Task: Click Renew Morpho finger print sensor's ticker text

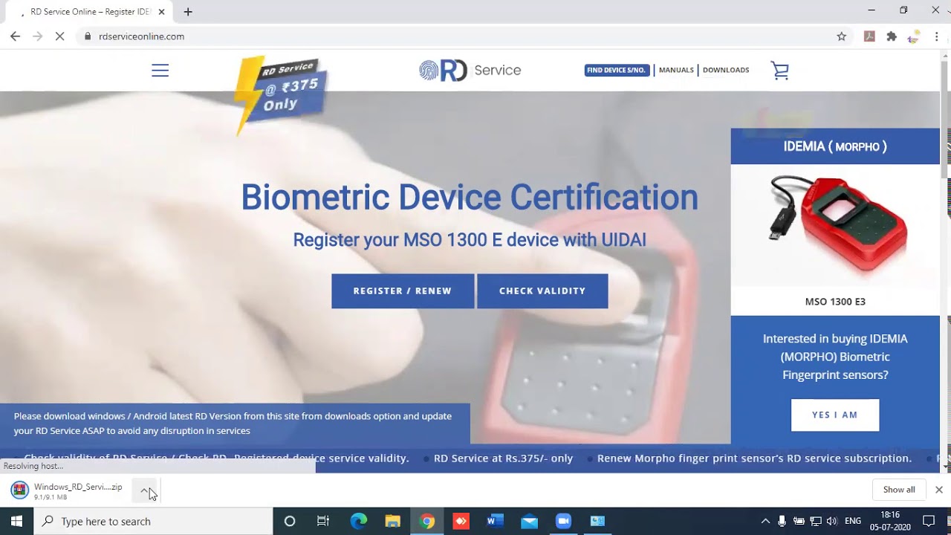Action: click(x=754, y=458)
